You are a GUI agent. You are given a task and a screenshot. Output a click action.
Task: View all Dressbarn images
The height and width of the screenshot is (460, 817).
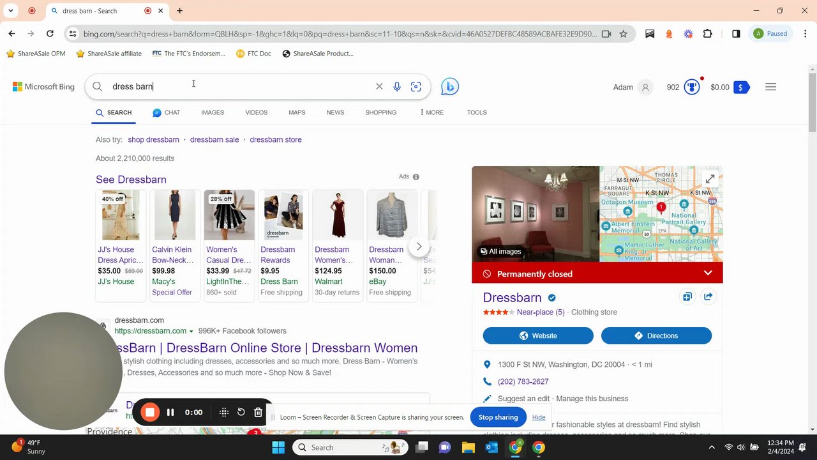(x=501, y=252)
